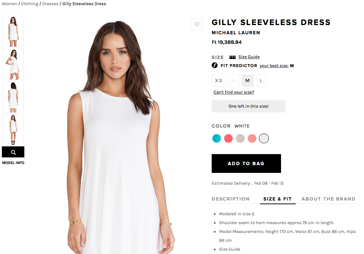This screenshot has width=364, height=254.
Task: Click the magnifier zoom icon under thumbnails
Action: click(13, 152)
